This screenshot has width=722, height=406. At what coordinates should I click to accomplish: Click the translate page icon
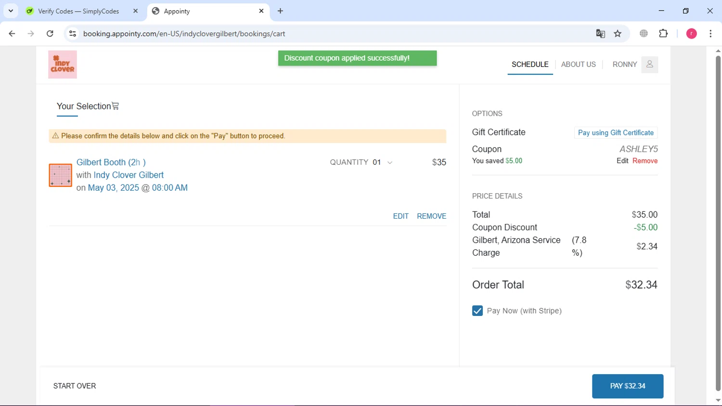(600, 34)
